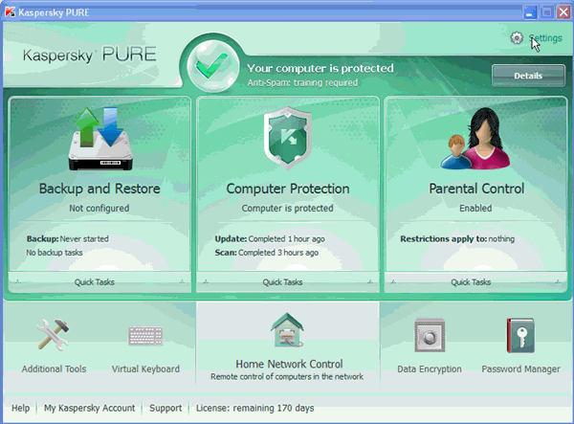Click the Details button
Viewport: 574px width, 424px height.
(528, 76)
